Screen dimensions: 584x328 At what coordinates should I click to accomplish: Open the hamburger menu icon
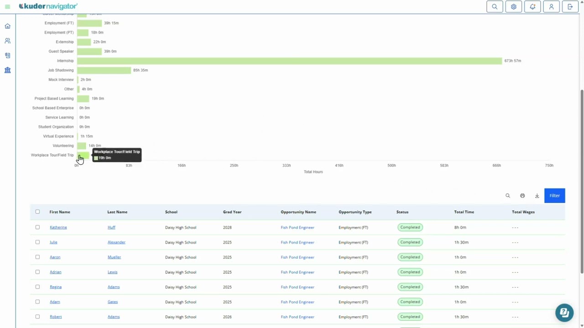pos(7,7)
